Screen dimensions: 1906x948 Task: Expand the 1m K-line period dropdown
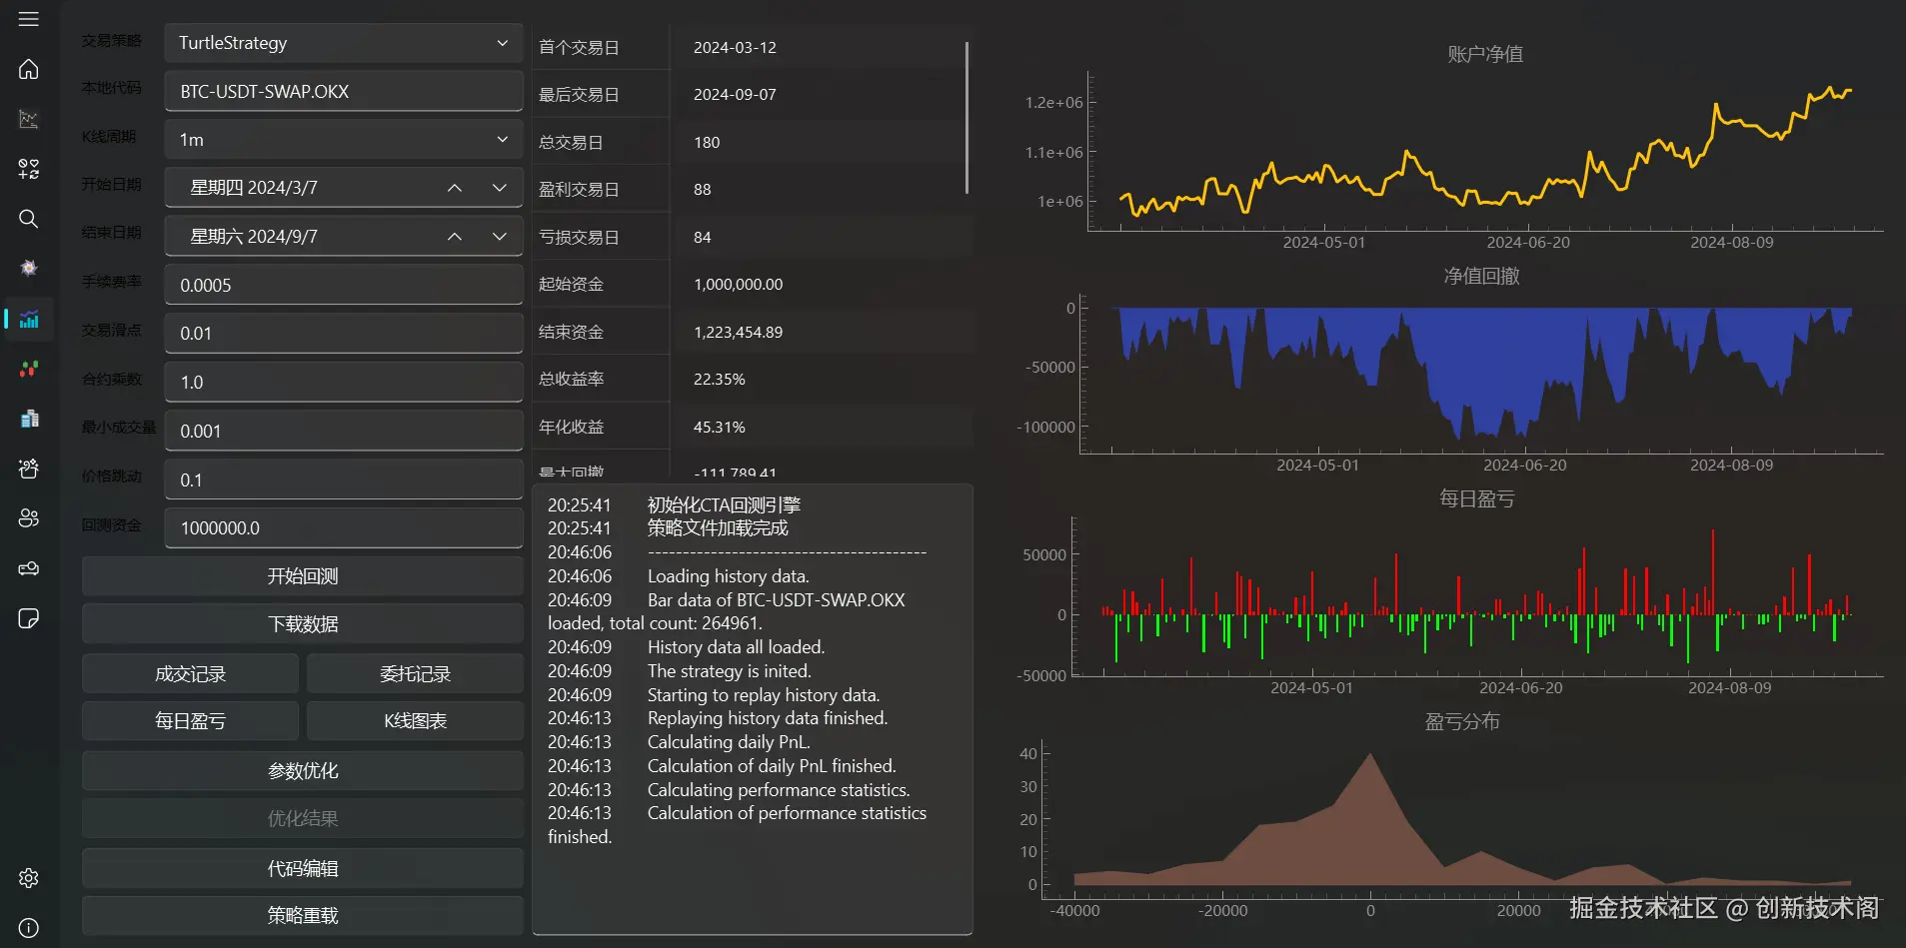tap(344, 140)
